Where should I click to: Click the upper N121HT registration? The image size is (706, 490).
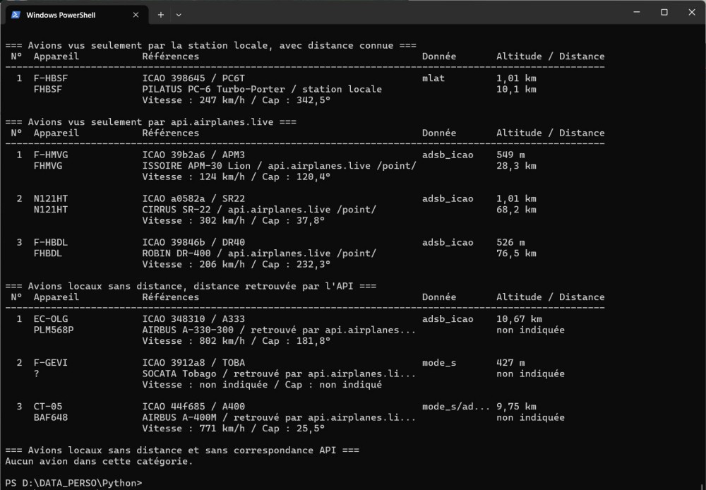[x=51, y=198]
